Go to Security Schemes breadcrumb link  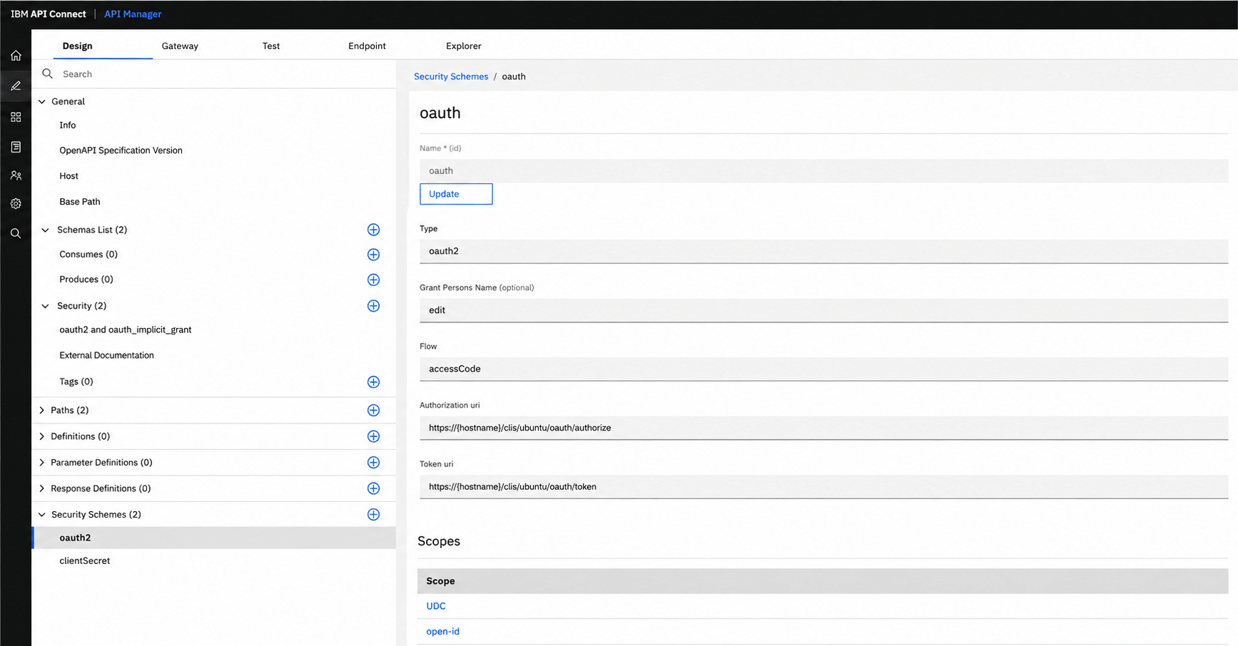pyautogui.click(x=451, y=76)
